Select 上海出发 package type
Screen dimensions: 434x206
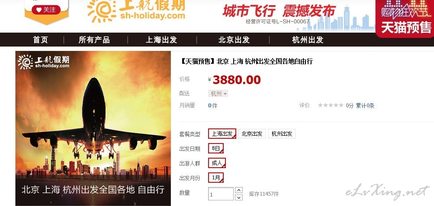click(222, 134)
